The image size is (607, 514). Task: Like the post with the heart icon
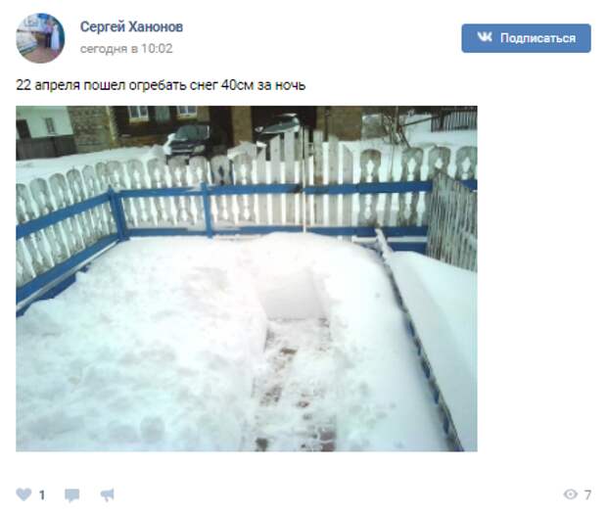tap(23, 494)
